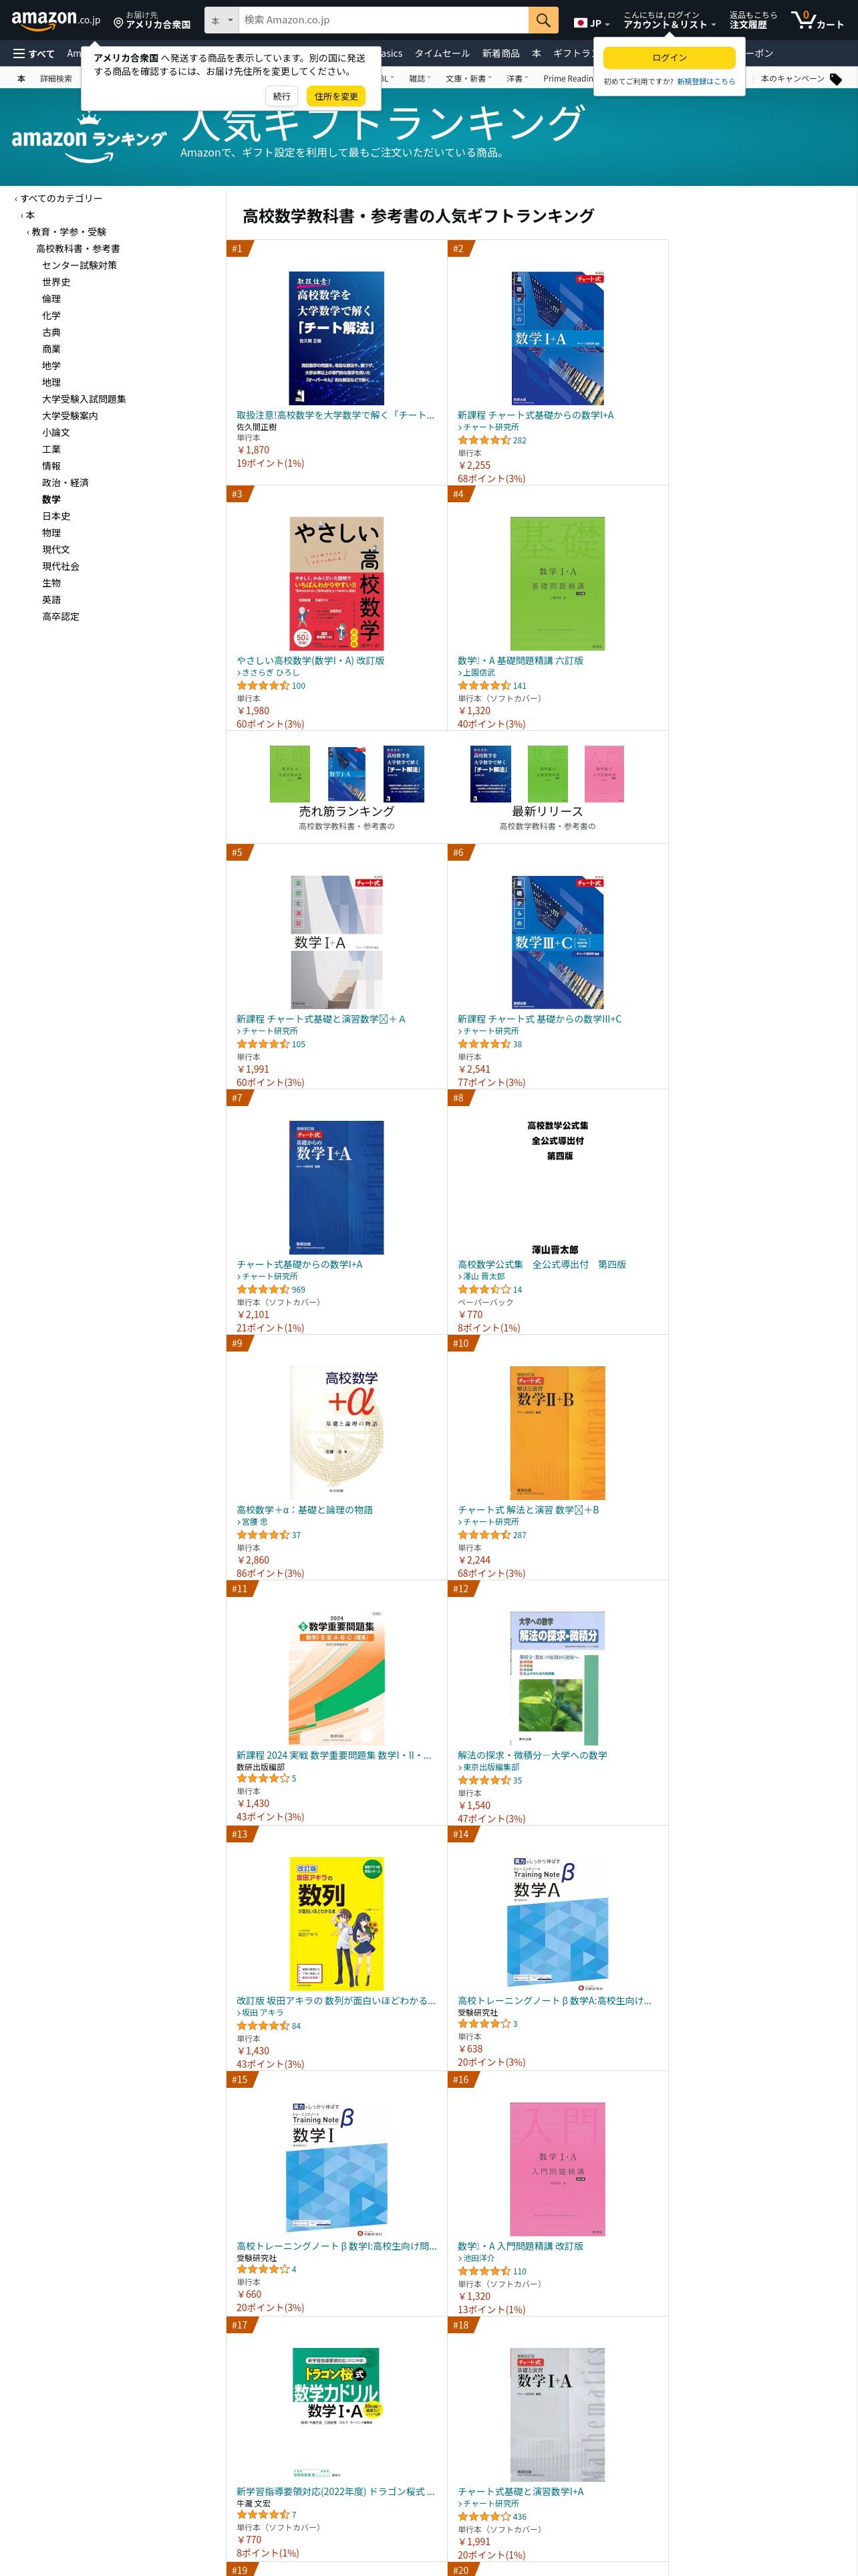Go back to すべてのカテゴリー
Viewport: 858px width, 2576px height.
click(59, 198)
